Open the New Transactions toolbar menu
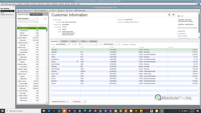201x113 pixels. point(41,10)
